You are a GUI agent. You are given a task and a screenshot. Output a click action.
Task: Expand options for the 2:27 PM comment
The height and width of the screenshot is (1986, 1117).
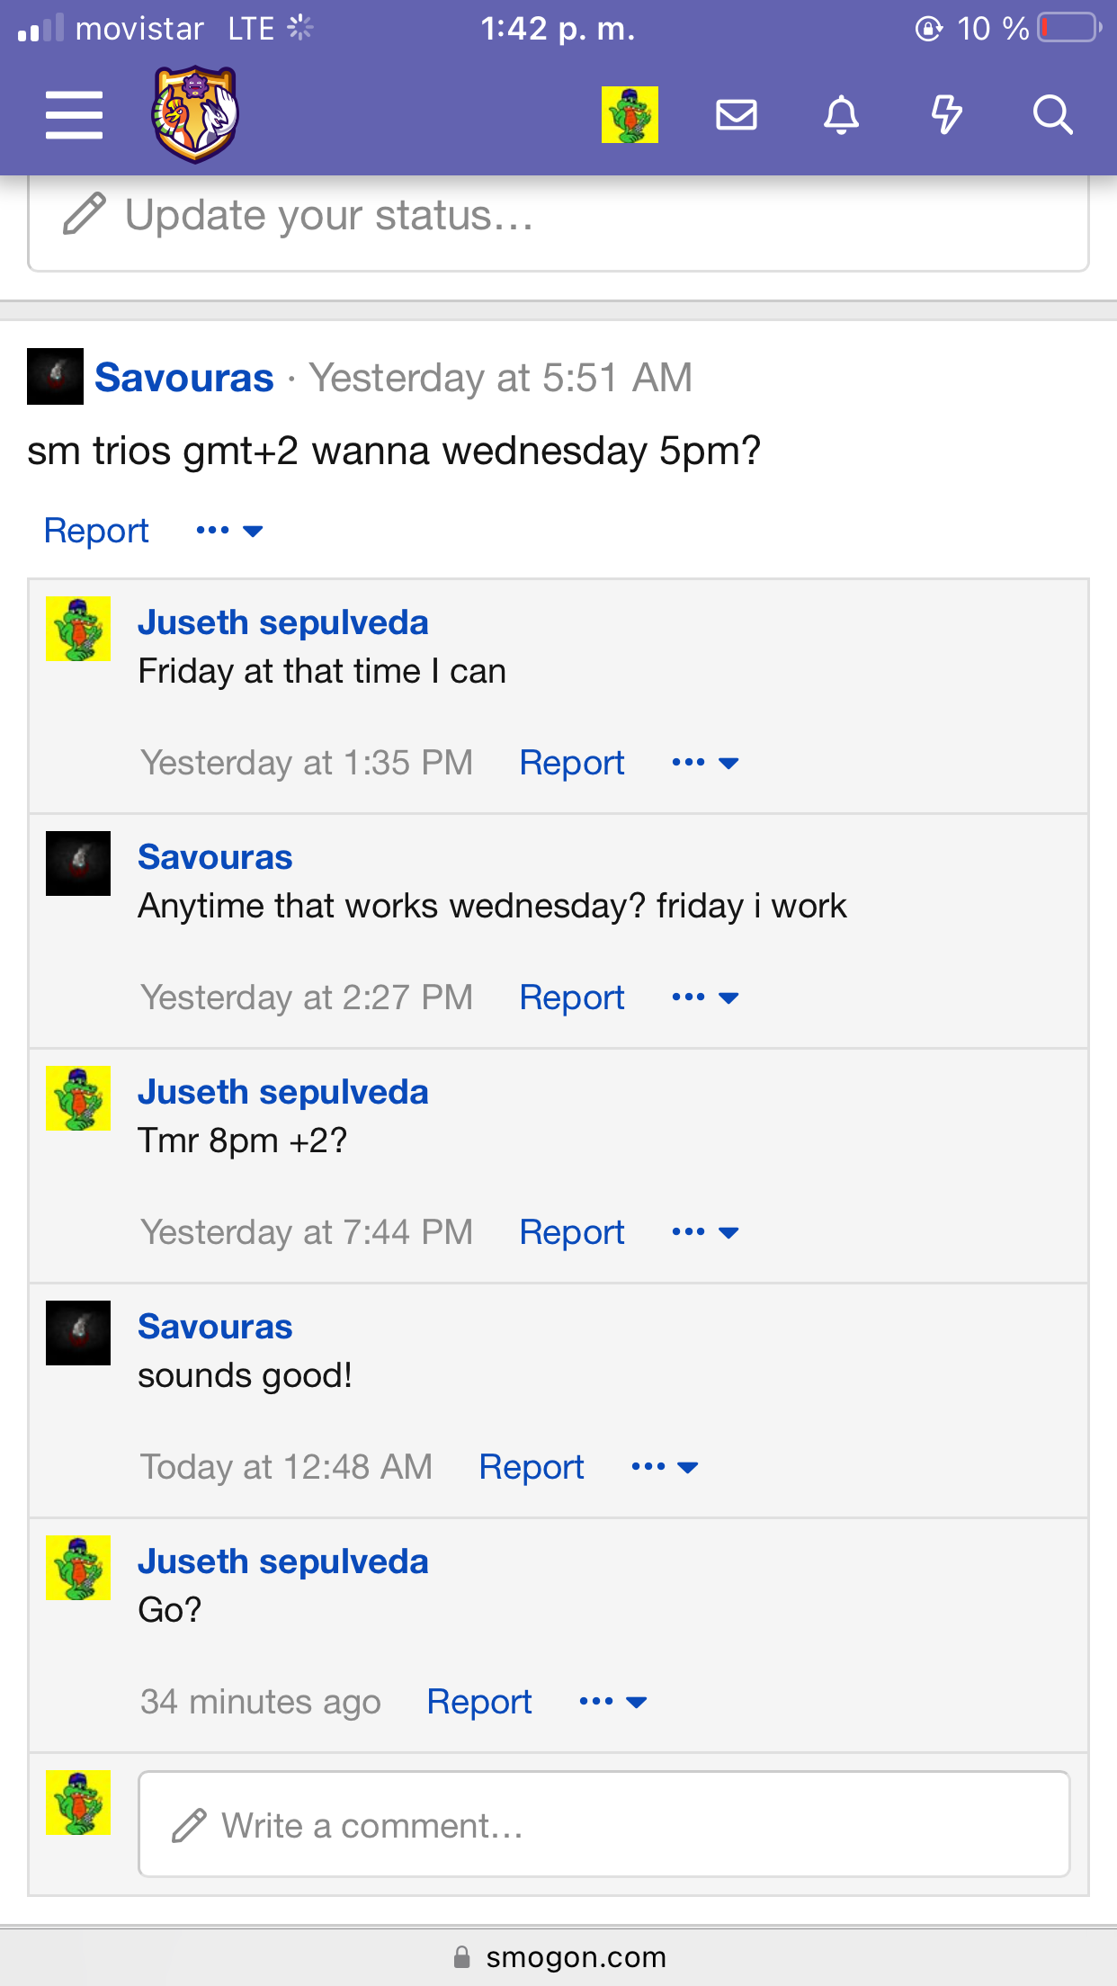tap(705, 997)
